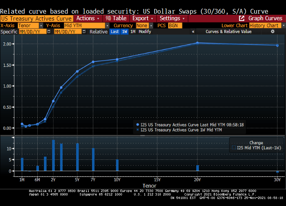286x206 pixels.
Task: Collapse panel using double-left chevron icon
Action: 193,31
